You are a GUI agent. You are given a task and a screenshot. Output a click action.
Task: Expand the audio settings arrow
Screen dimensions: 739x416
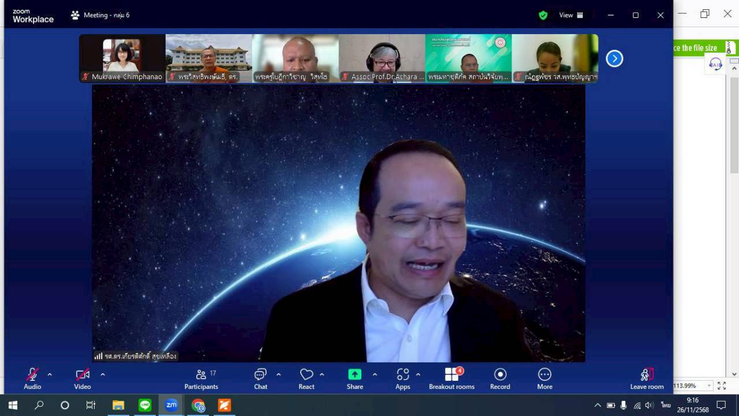click(x=50, y=374)
